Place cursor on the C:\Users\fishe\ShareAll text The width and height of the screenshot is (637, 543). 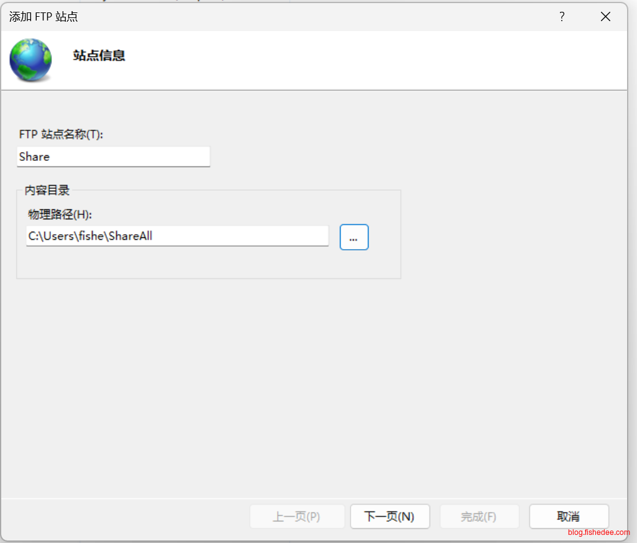click(x=90, y=236)
